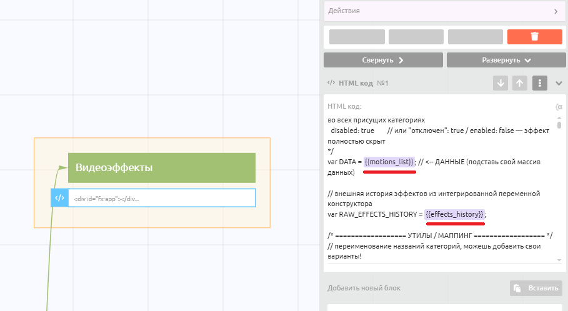This screenshot has width=568, height=311.
Task: Click the HTML code field scrollbar
Action: pyautogui.click(x=559, y=125)
